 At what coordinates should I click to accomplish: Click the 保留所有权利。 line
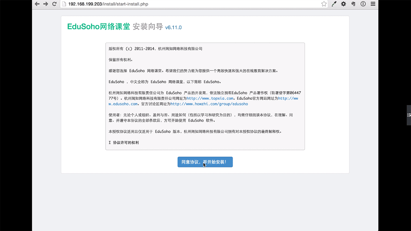[x=121, y=60]
